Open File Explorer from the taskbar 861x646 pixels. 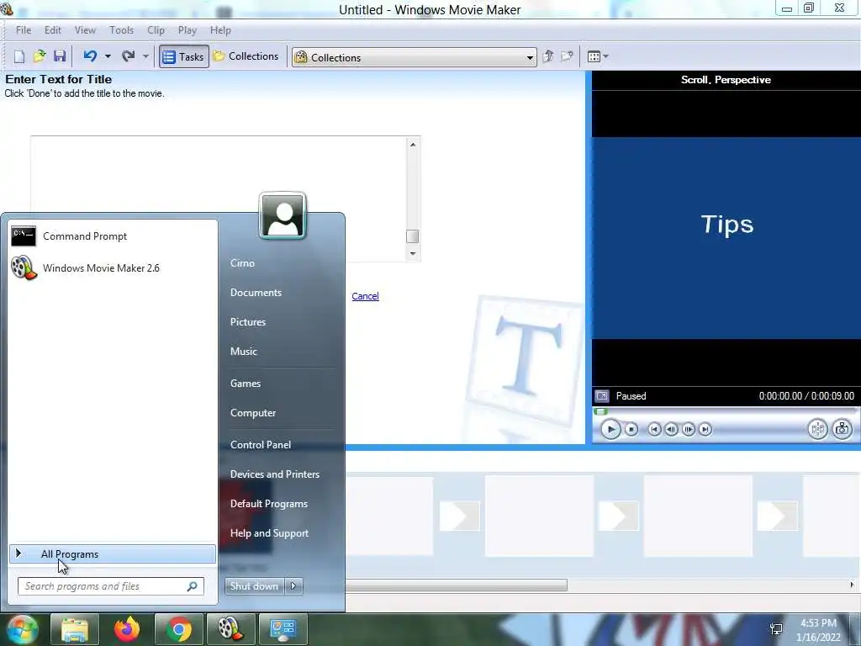click(x=75, y=629)
